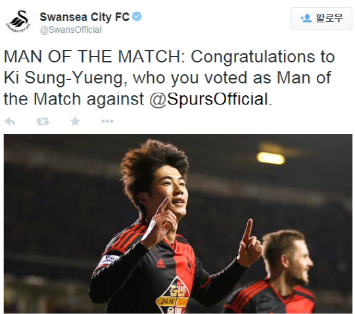355x314 pixels.
Task: Favorite the tweet with star icon
Action: click(75, 122)
